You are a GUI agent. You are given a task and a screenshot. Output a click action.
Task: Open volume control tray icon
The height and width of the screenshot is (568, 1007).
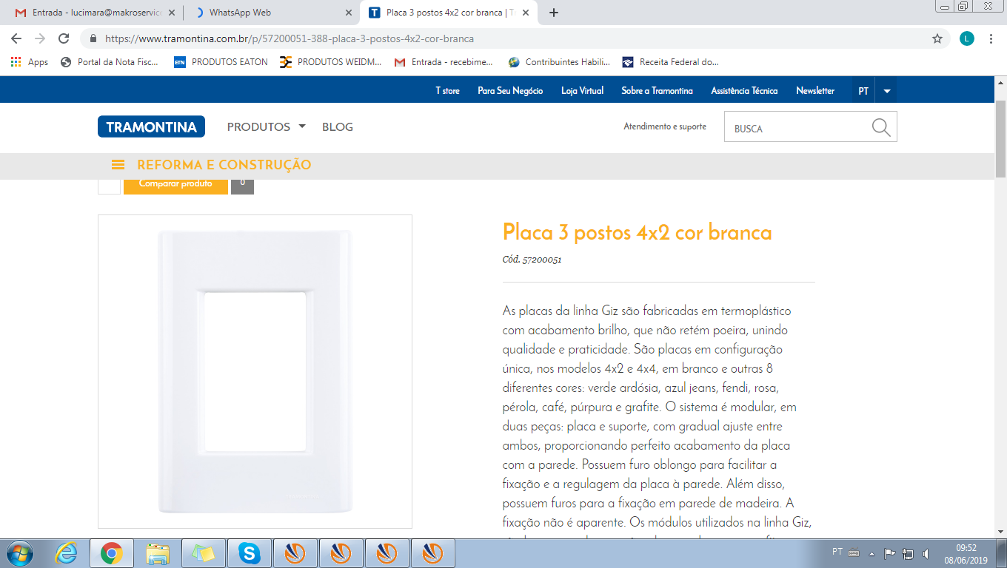pyautogui.click(x=925, y=552)
